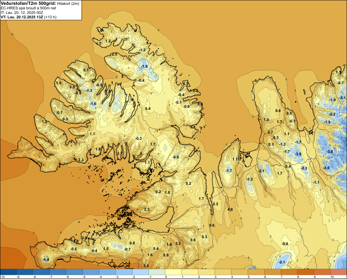Click the '2.0' temperature value
Image resolution: width=347 pixels, height=279 pixels.
115,54
